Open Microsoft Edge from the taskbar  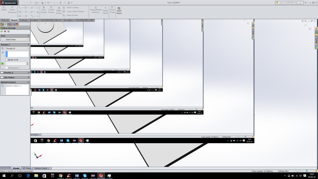click(28, 176)
